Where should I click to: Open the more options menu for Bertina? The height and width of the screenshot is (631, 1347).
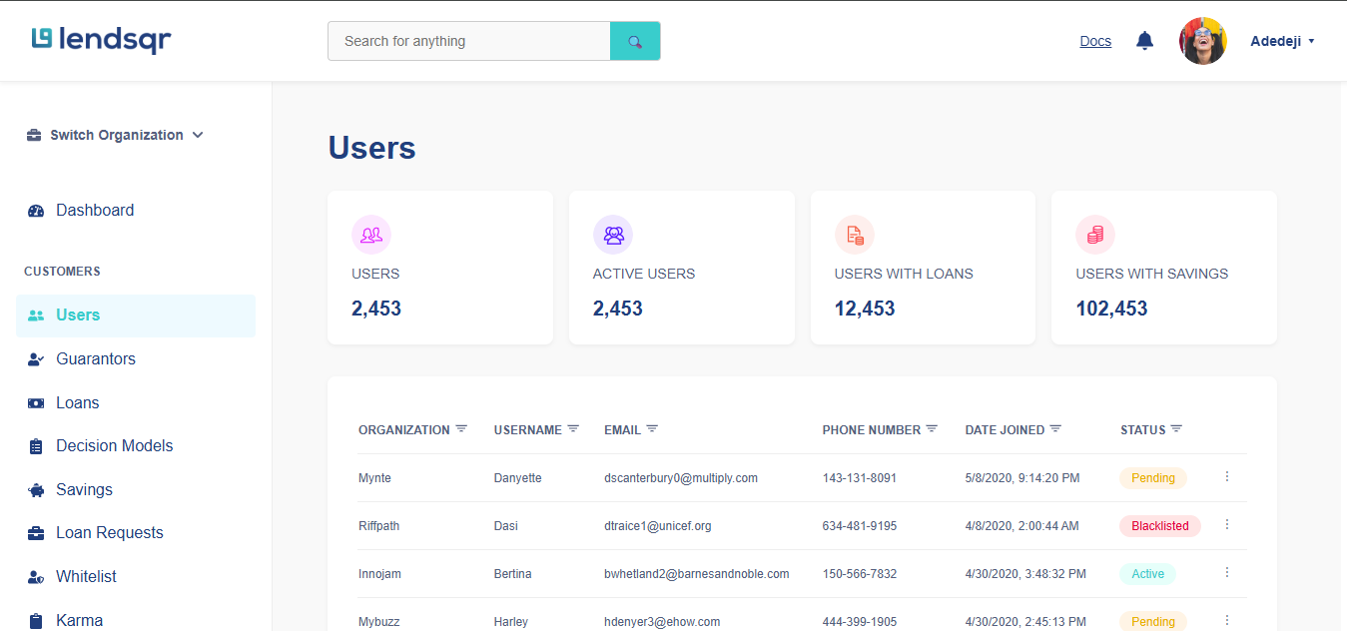[x=1227, y=573]
